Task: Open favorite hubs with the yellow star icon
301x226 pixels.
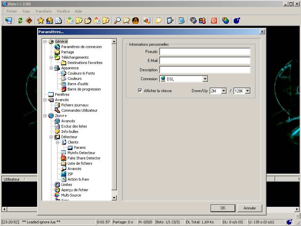Action: click(40, 21)
